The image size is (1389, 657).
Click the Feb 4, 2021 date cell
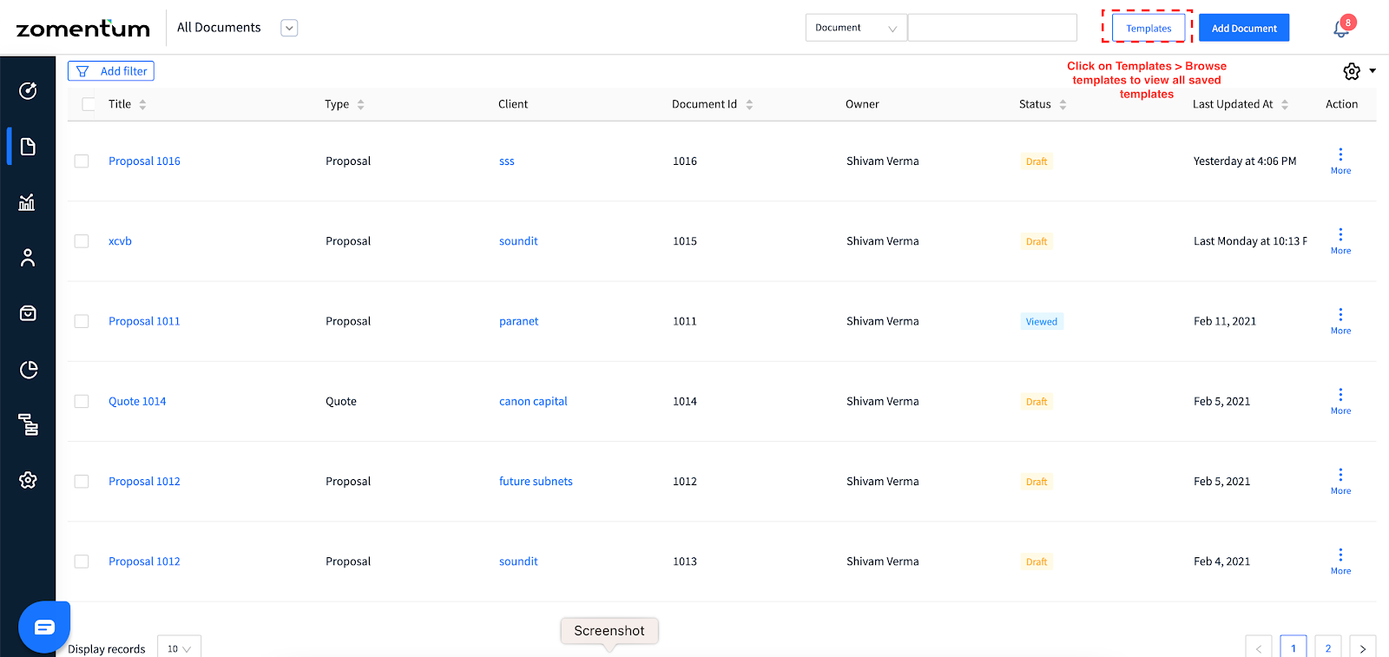click(x=1221, y=562)
